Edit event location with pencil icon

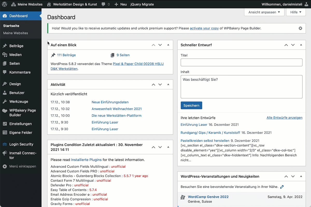282,187
